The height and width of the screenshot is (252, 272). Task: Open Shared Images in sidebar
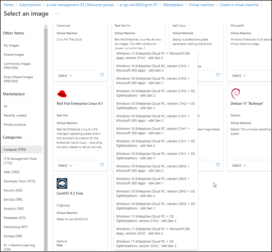coord(14,55)
